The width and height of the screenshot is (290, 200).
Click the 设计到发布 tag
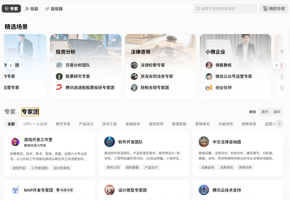61,168
